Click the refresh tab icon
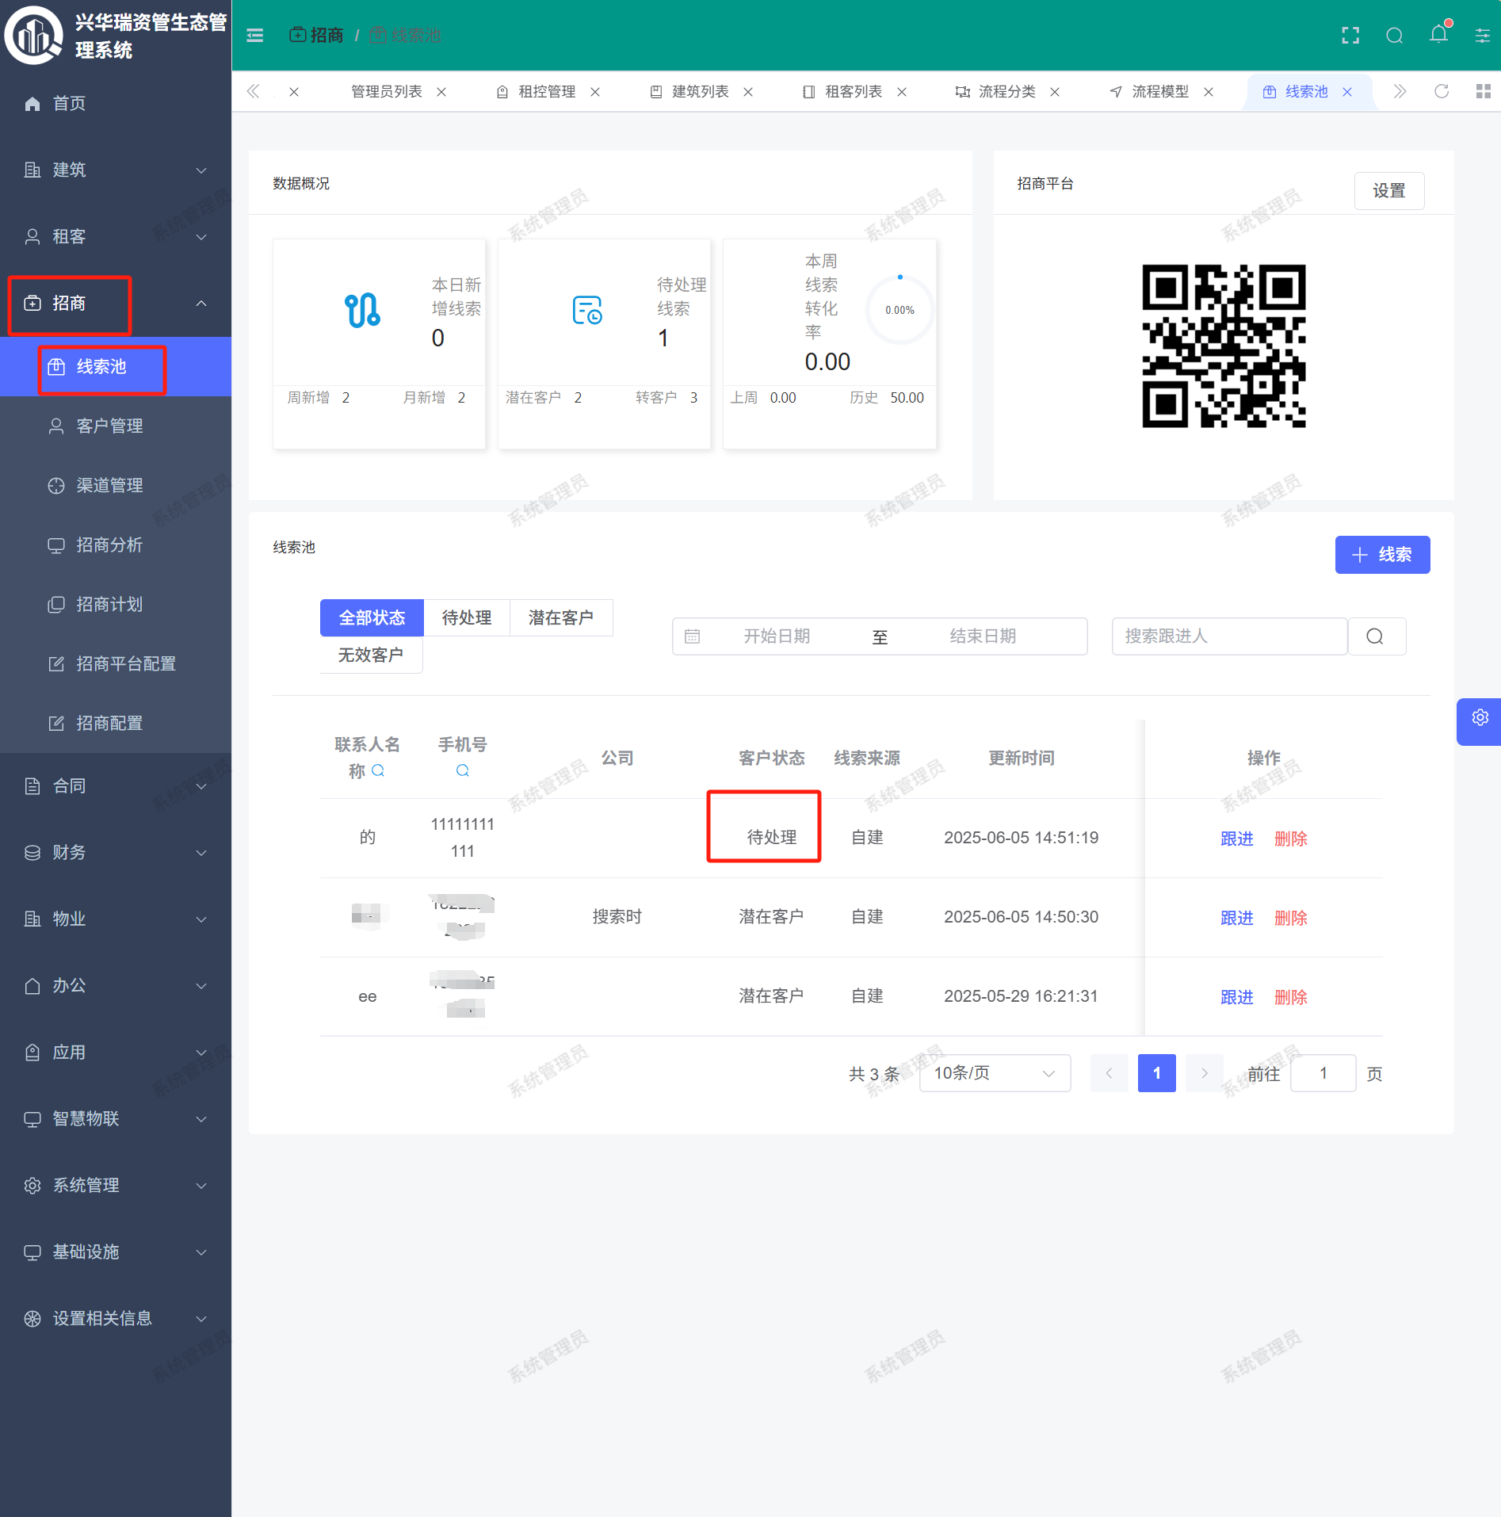Image resolution: width=1501 pixels, height=1517 pixels. pyautogui.click(x=1442, y=92)
